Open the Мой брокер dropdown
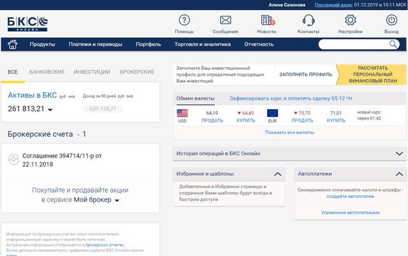 click(117, 200)
